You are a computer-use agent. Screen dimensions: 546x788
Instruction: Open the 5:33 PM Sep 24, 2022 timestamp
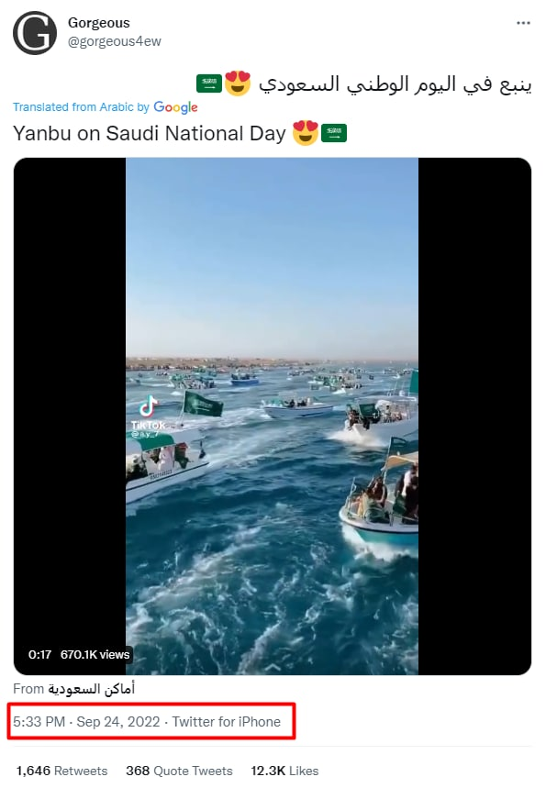click(x=86, y=722)
